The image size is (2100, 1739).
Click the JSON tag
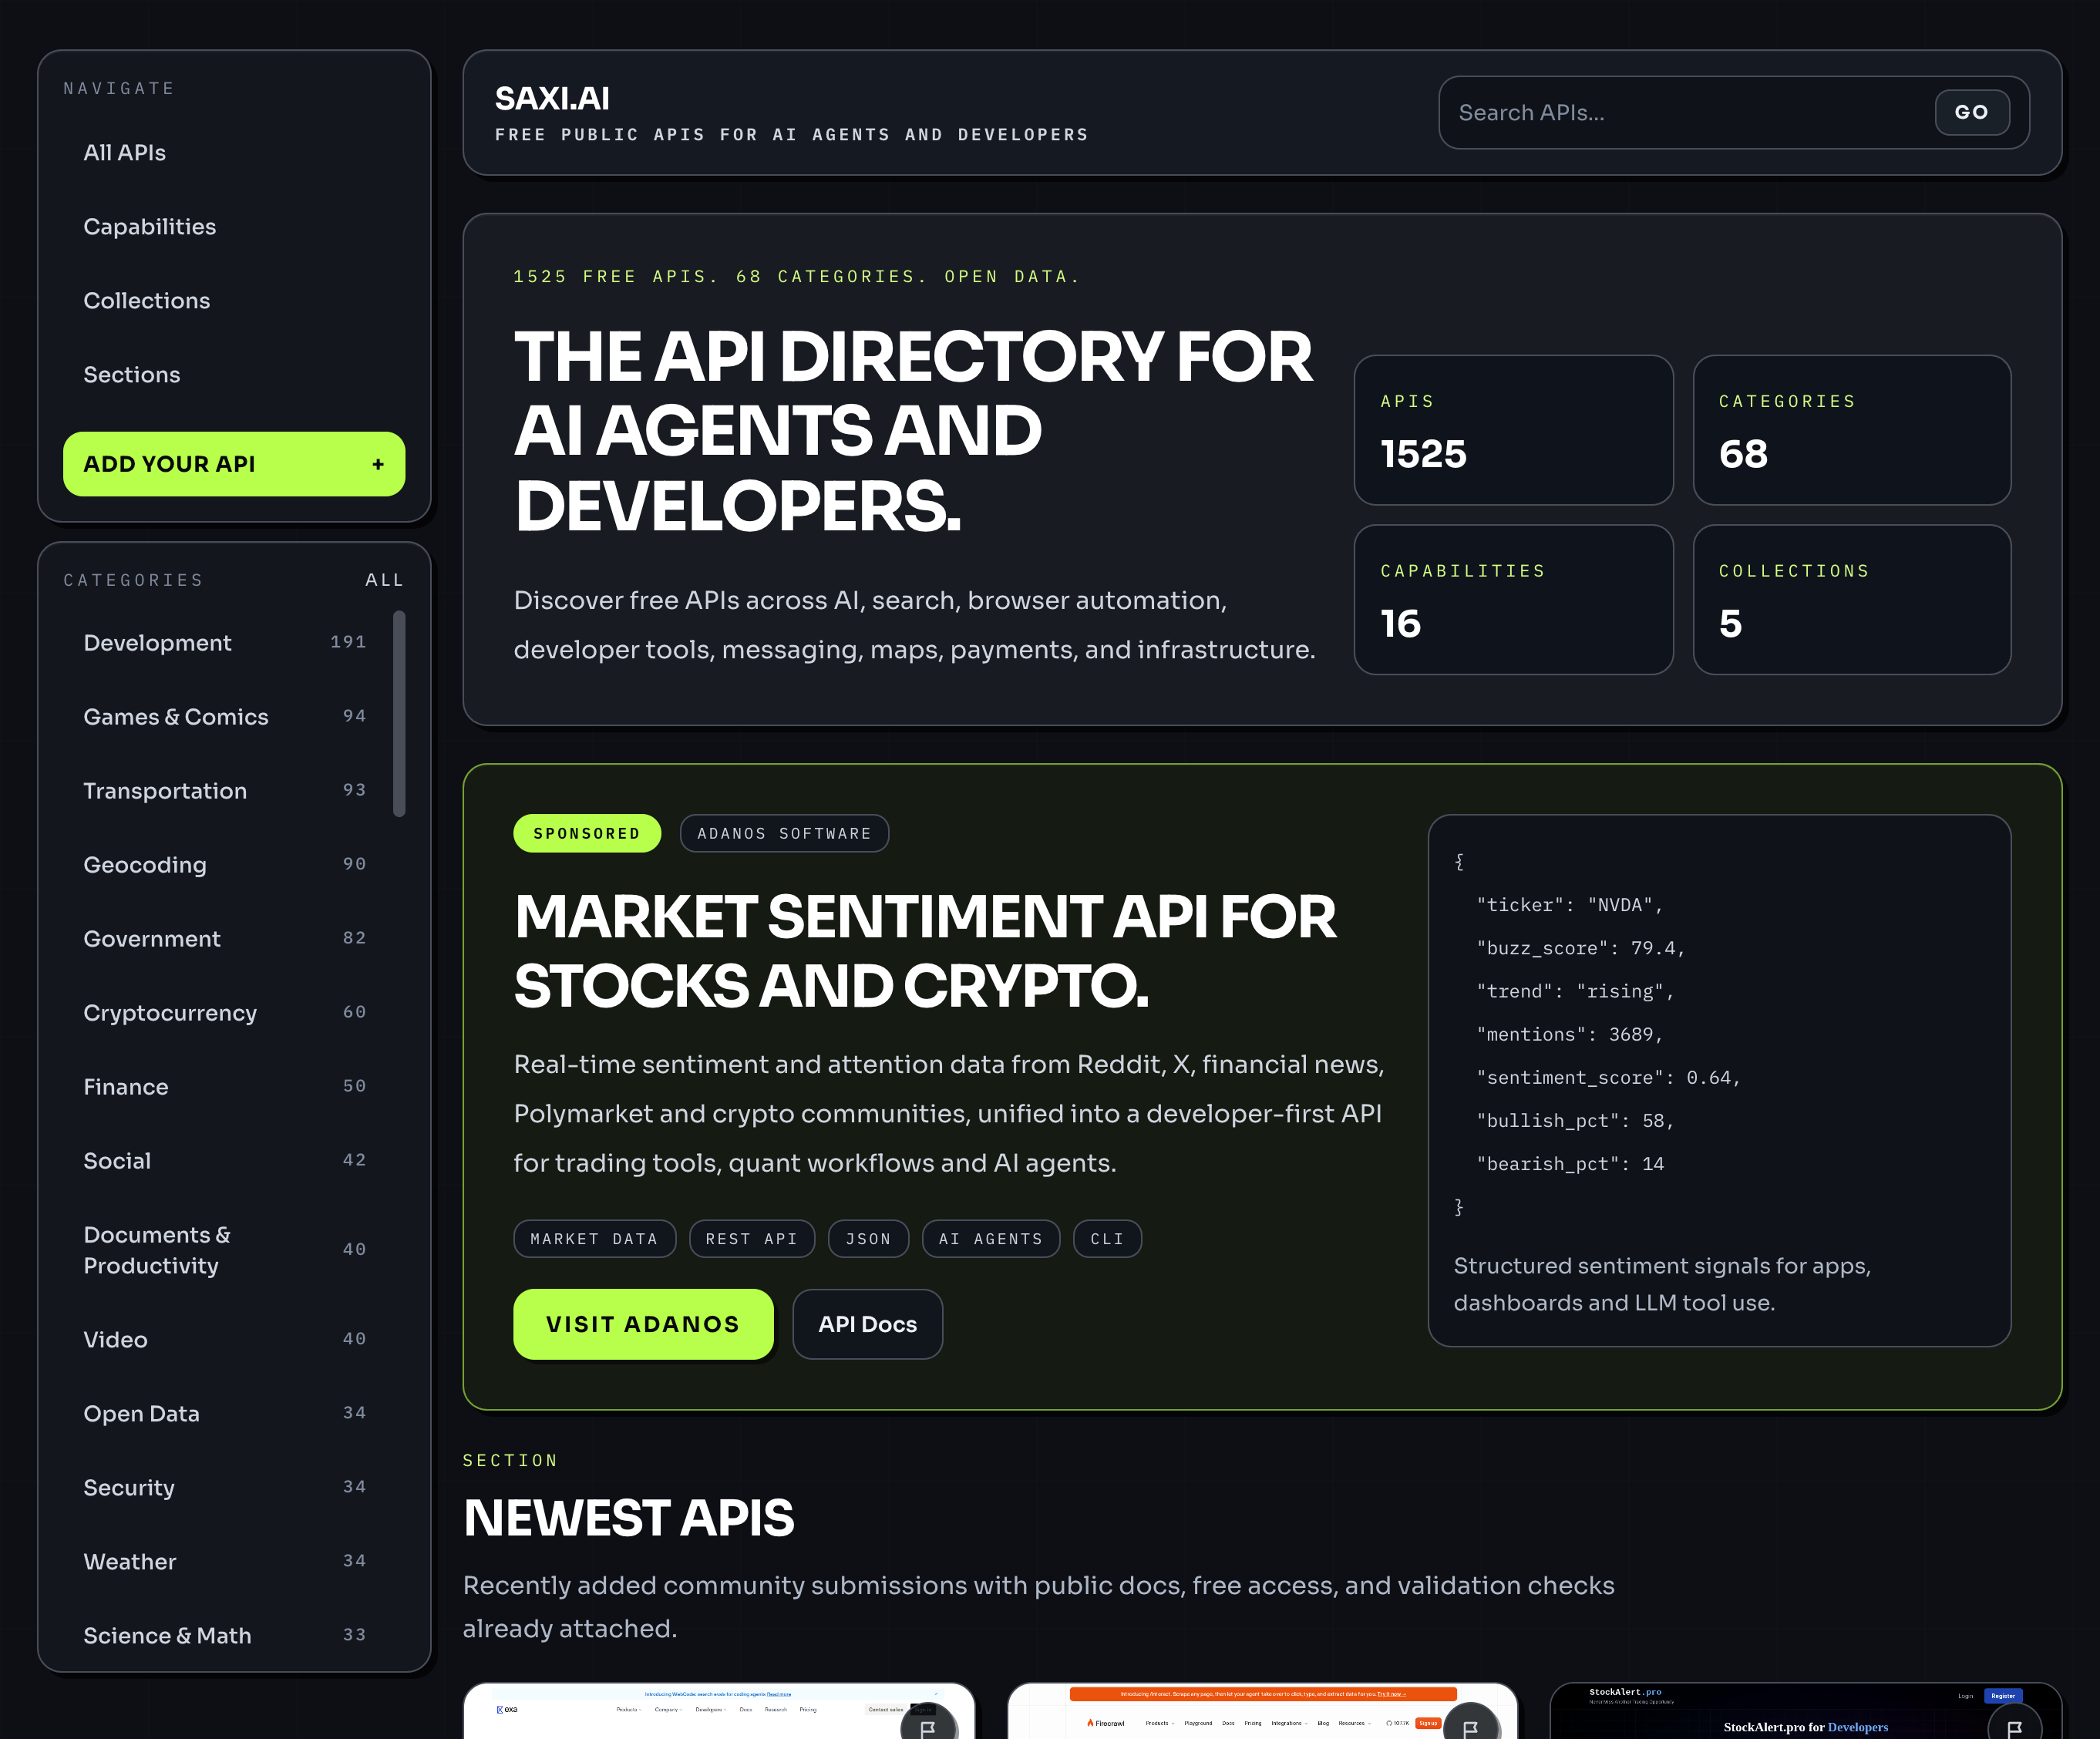point(868,1239)
